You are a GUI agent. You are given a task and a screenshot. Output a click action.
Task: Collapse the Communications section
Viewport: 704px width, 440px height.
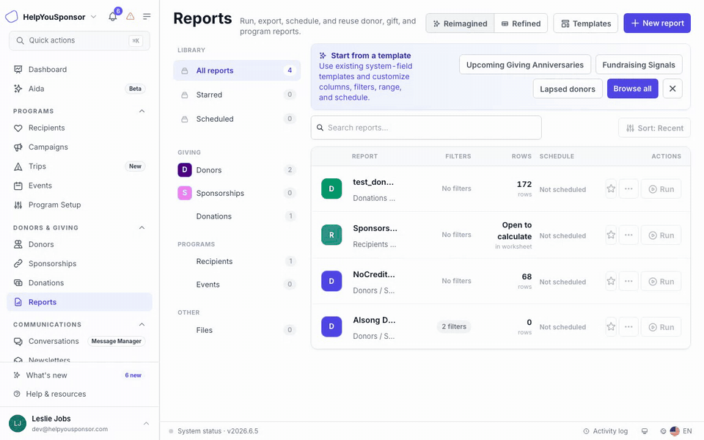[x=142, y=324]
